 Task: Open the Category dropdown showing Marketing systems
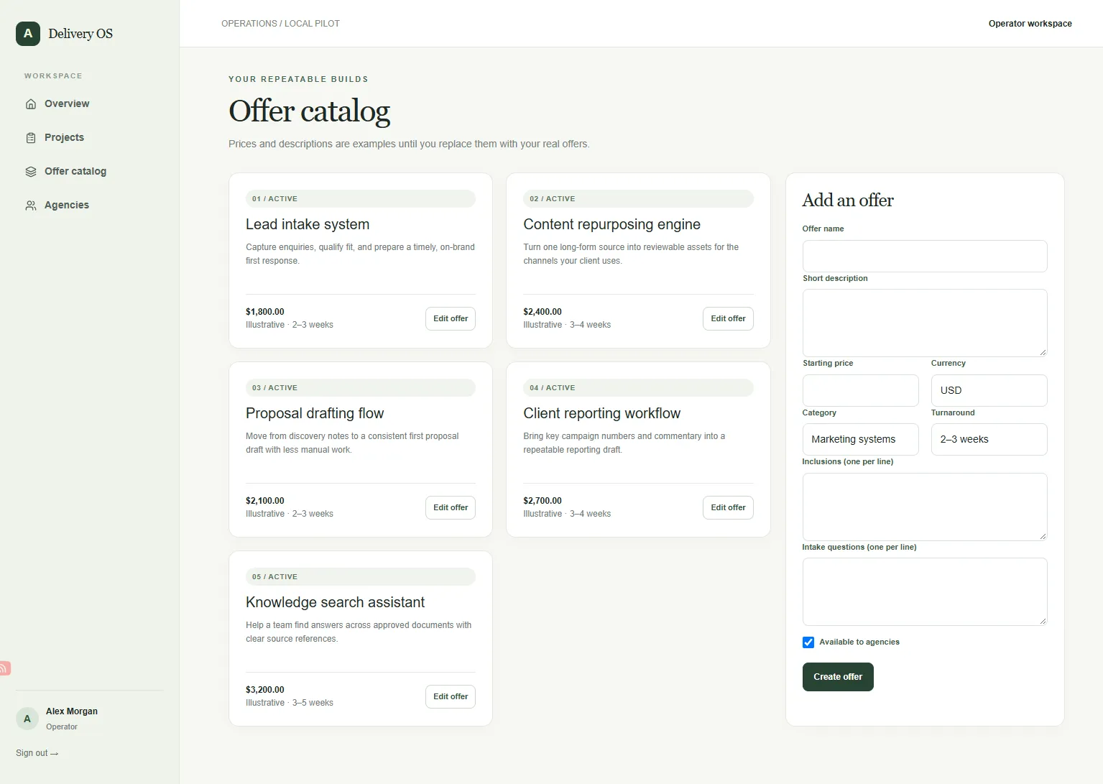(860, 439)
